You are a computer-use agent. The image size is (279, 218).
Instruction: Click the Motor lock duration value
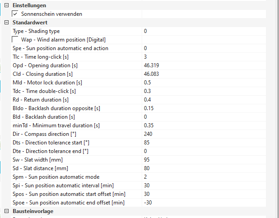coord(148,83)
